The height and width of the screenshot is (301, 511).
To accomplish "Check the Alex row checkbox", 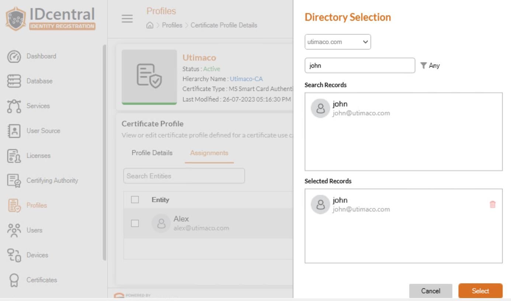I will (x=135, y=223).
